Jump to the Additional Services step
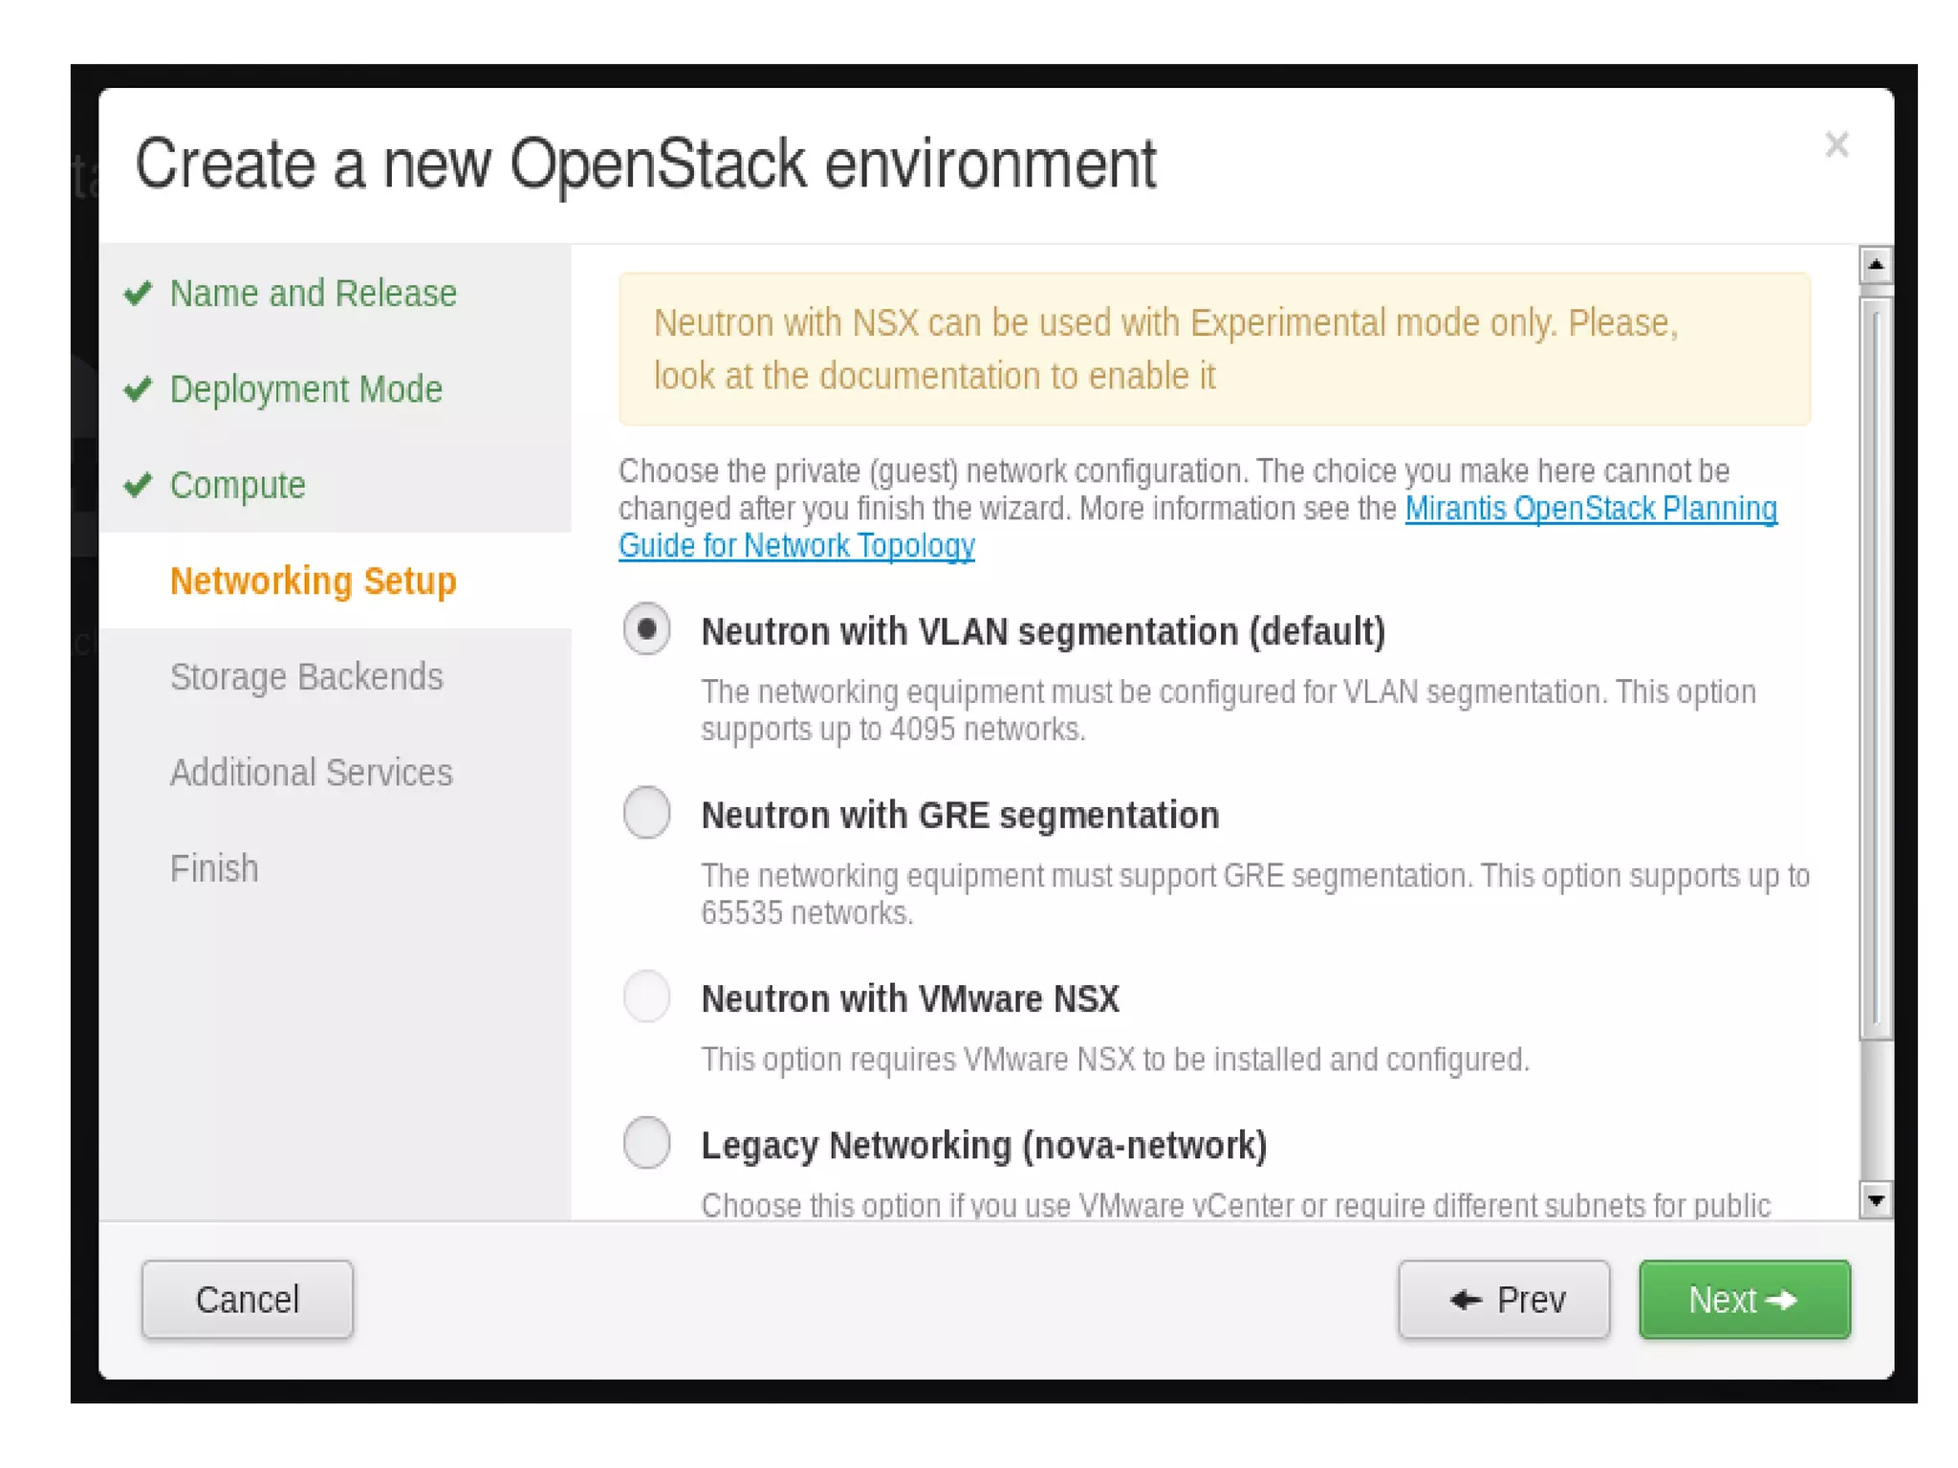This screenshot has height=1468, width=1958. click(311, 773)
